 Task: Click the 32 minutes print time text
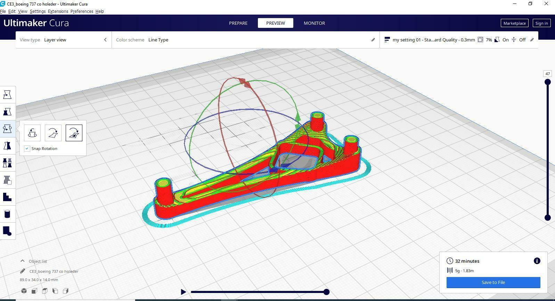click(467, 261)
